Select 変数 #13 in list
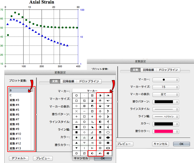 [x=20, y=148]
